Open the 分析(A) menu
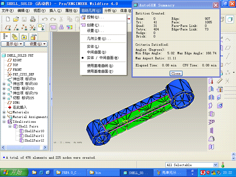The height and width of the screenshot is (177, 236). 110,11
